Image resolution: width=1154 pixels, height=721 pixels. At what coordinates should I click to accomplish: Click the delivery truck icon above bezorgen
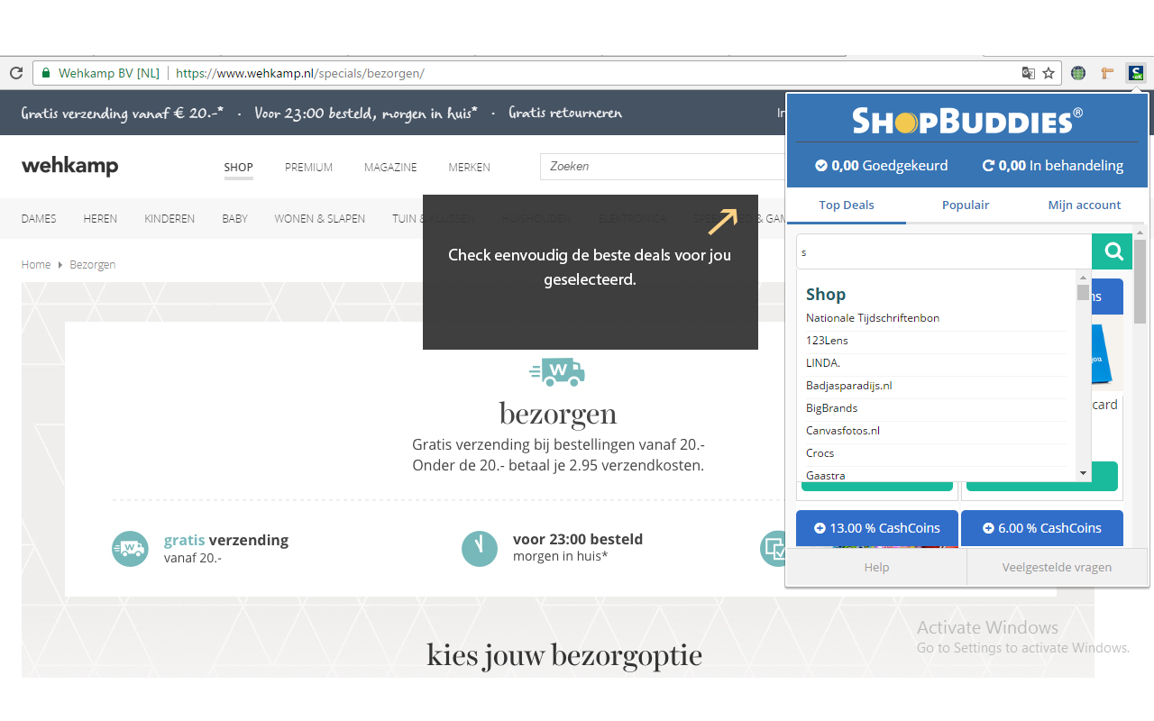557,371
